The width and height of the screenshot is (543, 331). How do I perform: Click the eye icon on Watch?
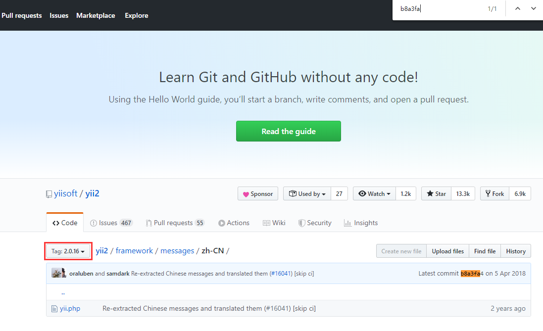pyautogui.click(x=362, y=193)
